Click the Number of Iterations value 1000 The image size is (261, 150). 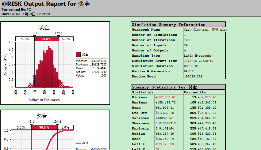(x=188, y=40)
